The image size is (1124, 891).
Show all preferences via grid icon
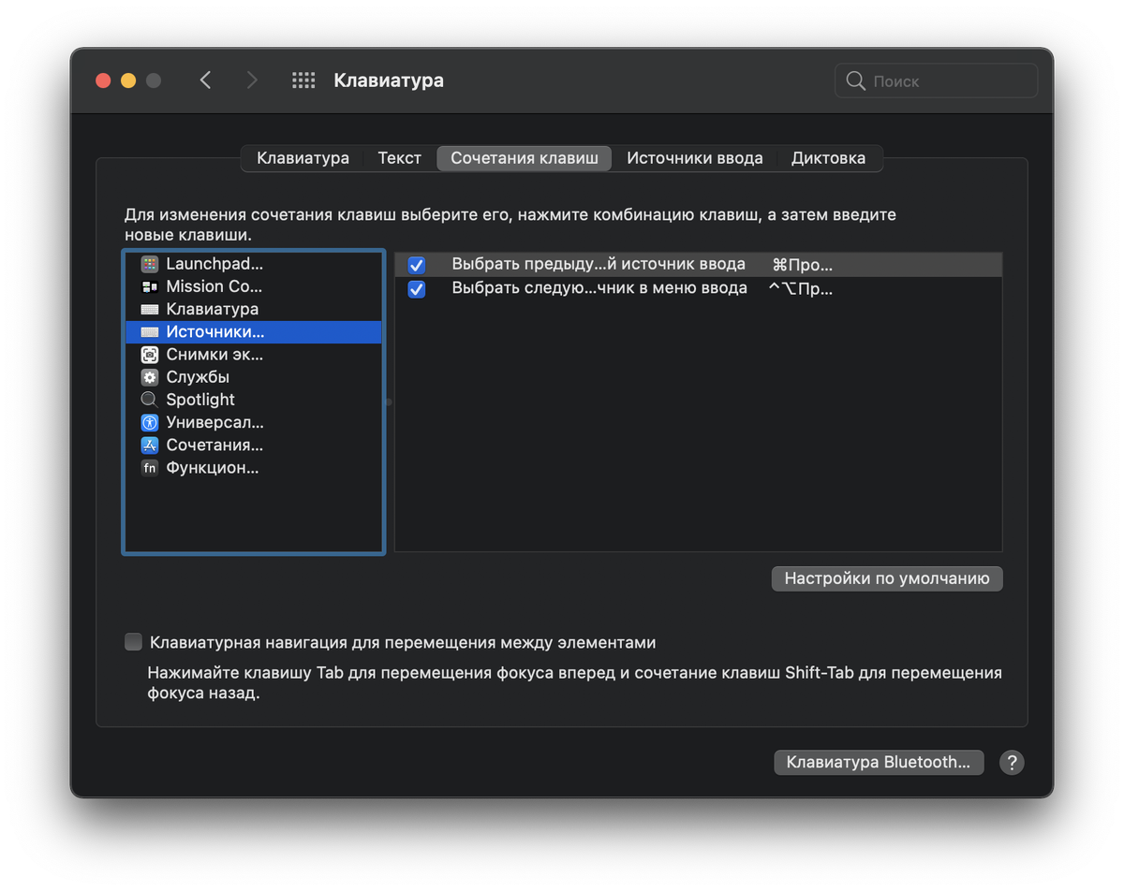pyautogui.click(x=303, y=80)
